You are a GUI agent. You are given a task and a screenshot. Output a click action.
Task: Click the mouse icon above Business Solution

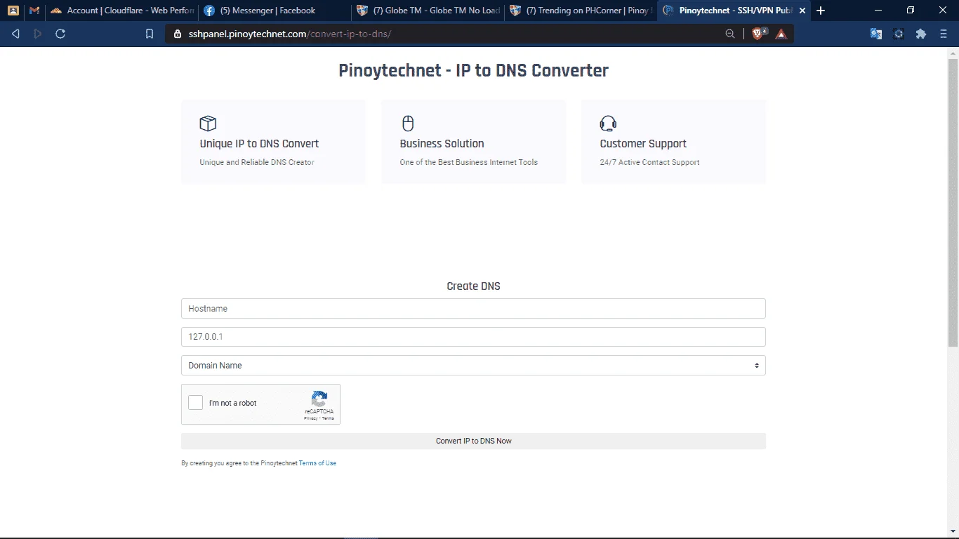coord(408,124)
